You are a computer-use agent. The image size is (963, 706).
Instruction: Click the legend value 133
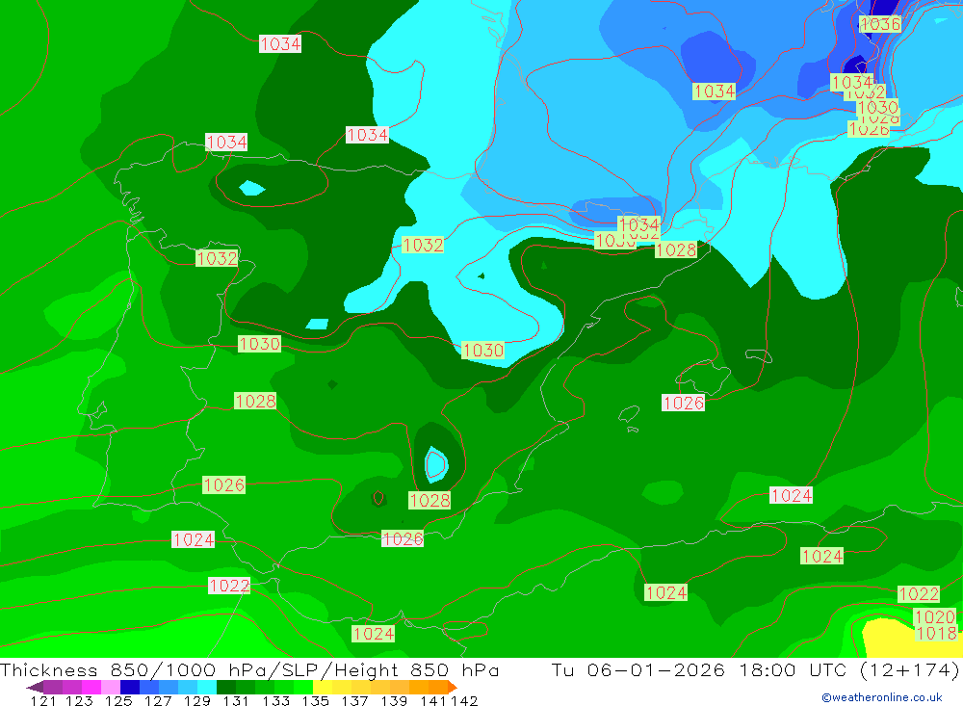click(275, 700)
